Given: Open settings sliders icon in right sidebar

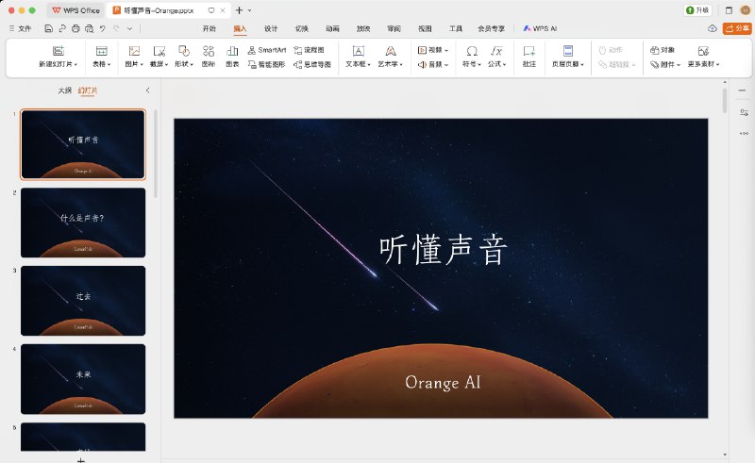Looking at the screenshot, I should pos(744,112).
